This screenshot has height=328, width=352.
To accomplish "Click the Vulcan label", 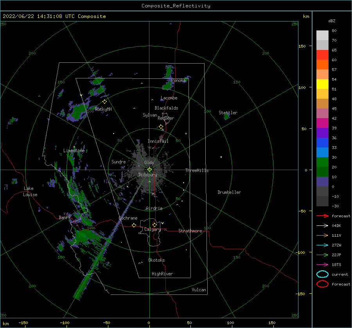I will point(199,290).
